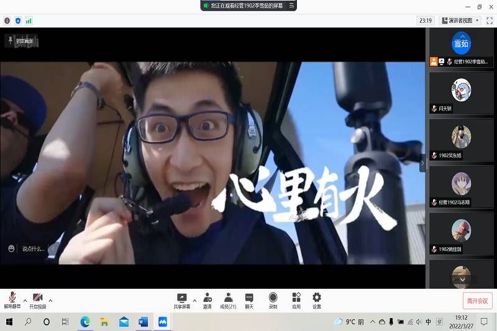Open the 成员(21) members list

pyautogui.click(x=228, y=300)
